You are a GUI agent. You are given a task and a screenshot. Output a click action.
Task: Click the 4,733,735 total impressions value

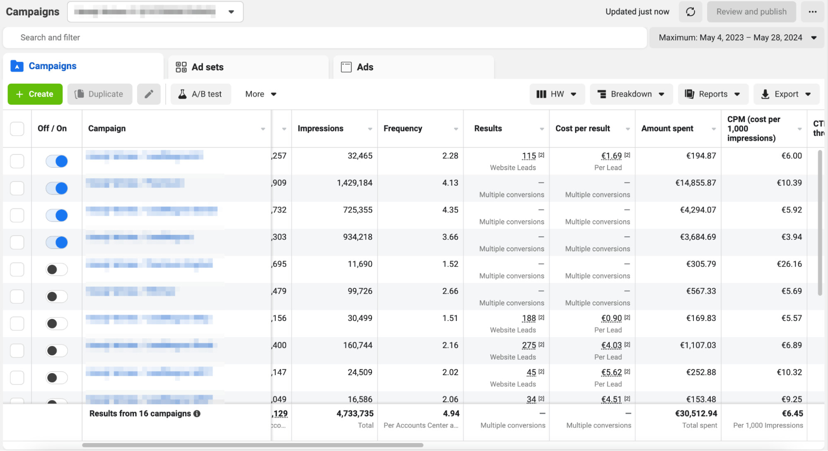pos(355,413)
